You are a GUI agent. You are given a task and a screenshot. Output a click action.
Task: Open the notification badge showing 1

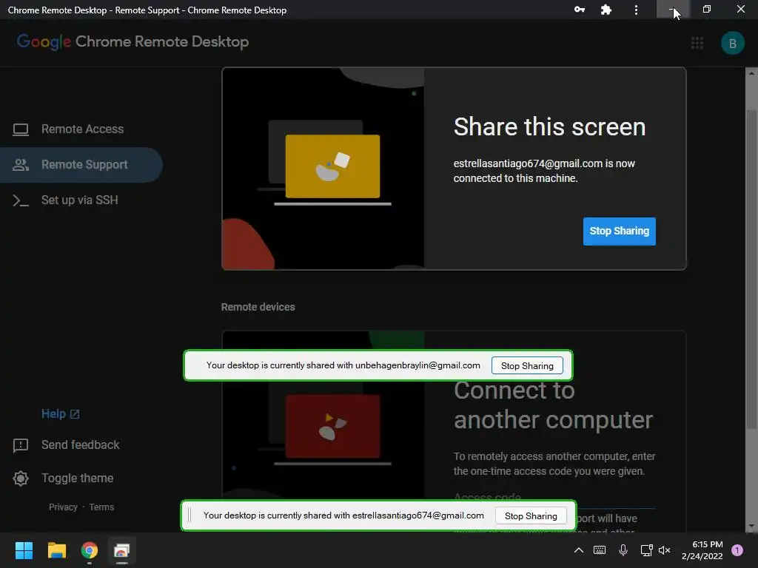tap(737, 550)
